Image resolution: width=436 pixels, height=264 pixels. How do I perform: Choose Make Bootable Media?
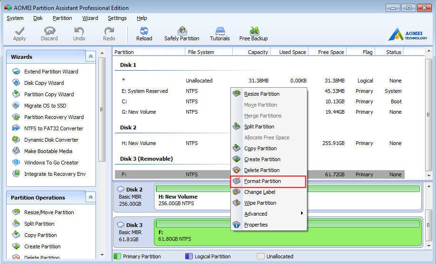pyautogui.click(x=43, y=151)
